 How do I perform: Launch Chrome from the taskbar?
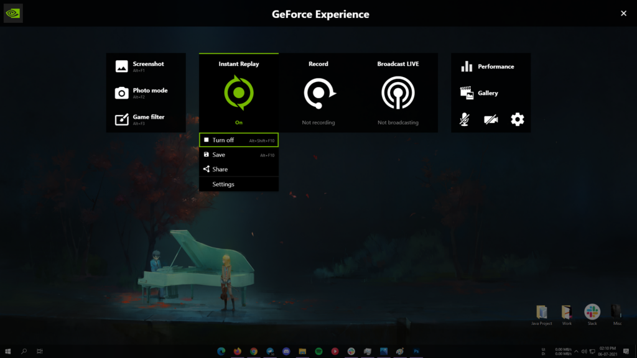pos(253,351)
